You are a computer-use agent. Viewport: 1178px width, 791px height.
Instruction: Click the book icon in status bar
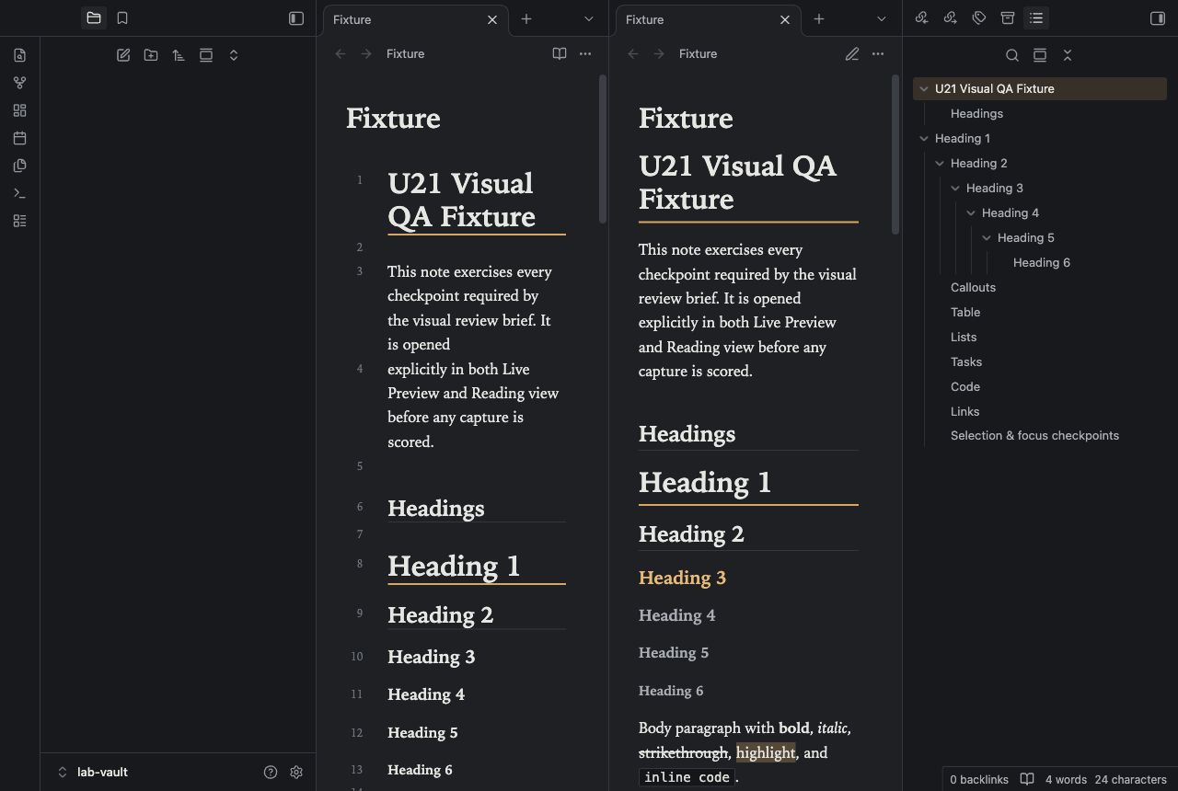[1027, 779]
